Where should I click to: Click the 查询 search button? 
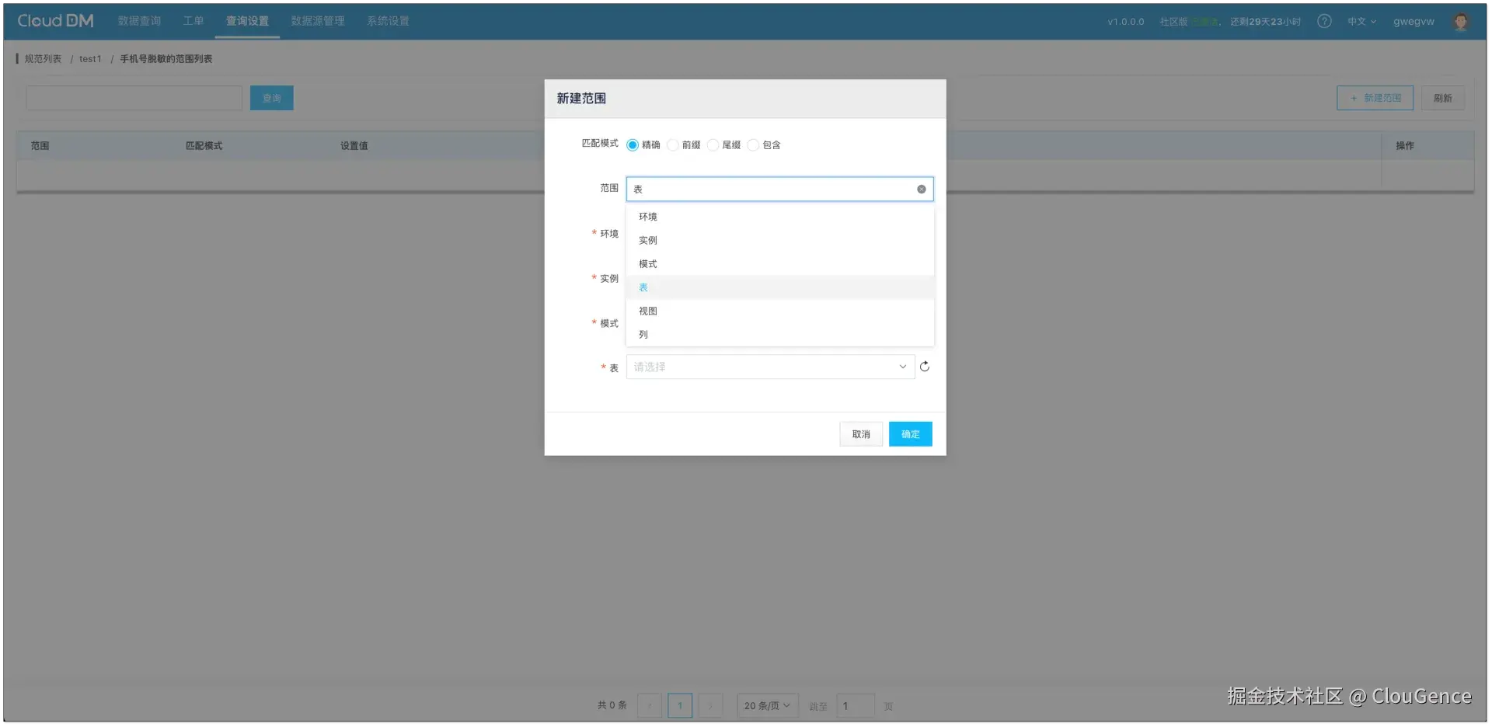point(272,98)
